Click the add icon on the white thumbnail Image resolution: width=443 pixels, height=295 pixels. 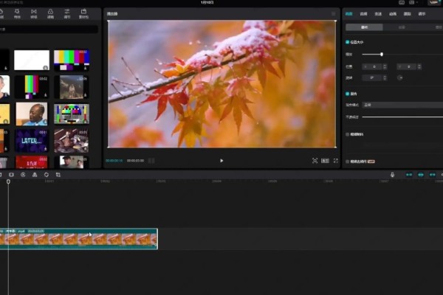tap(45, 68)
